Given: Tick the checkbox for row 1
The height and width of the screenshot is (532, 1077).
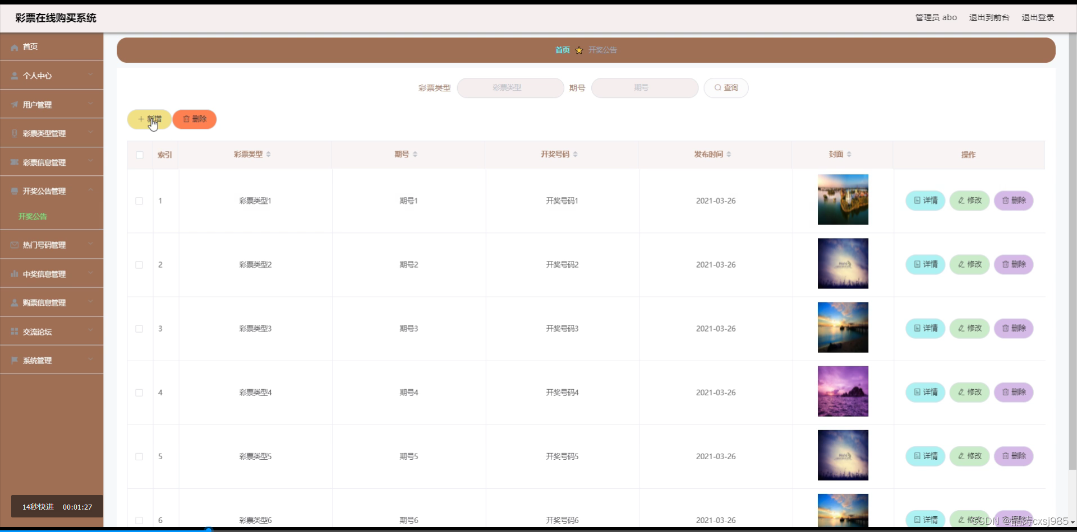Looking at the screenshot, I should pos(139,201).
